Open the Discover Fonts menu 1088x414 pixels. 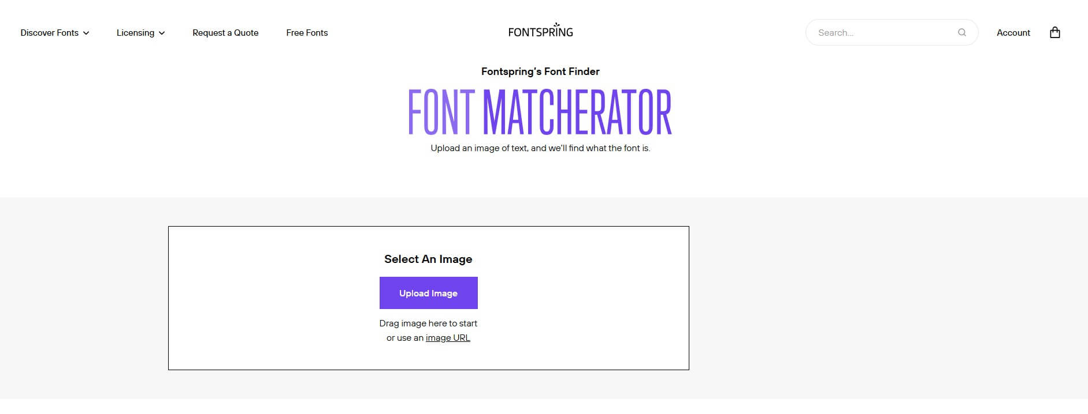(x=55, y=33)
